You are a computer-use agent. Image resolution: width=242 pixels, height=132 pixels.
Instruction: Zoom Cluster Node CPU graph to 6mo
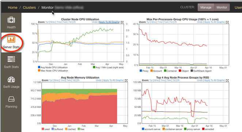coord(53,22)
